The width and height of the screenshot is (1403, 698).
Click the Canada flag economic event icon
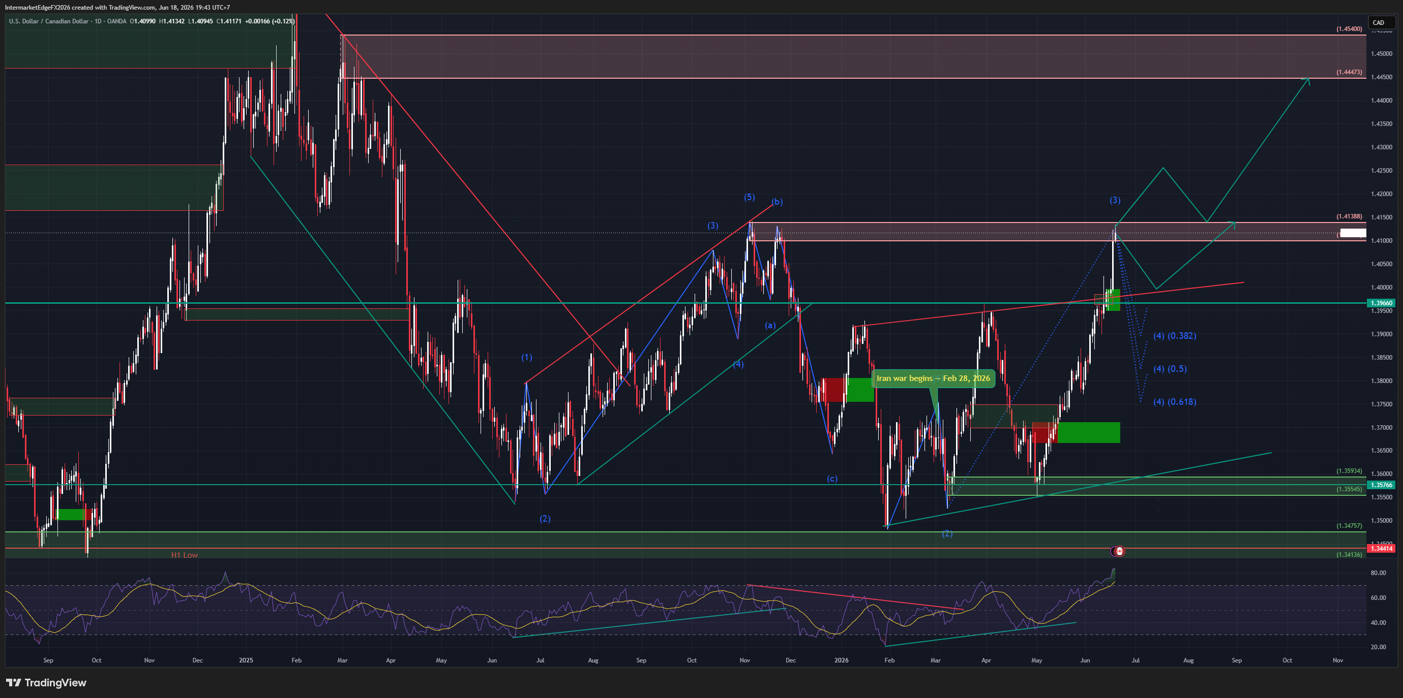1119,551
